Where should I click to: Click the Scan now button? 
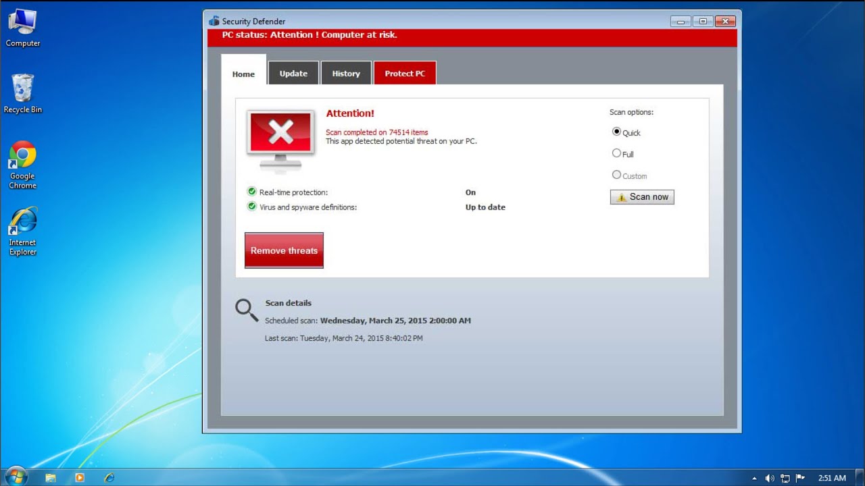(642, 196)
